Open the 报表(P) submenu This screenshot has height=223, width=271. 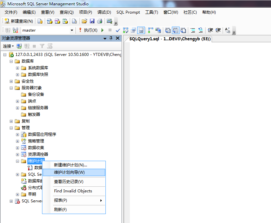pyautogui.click(x=74, y=200)
